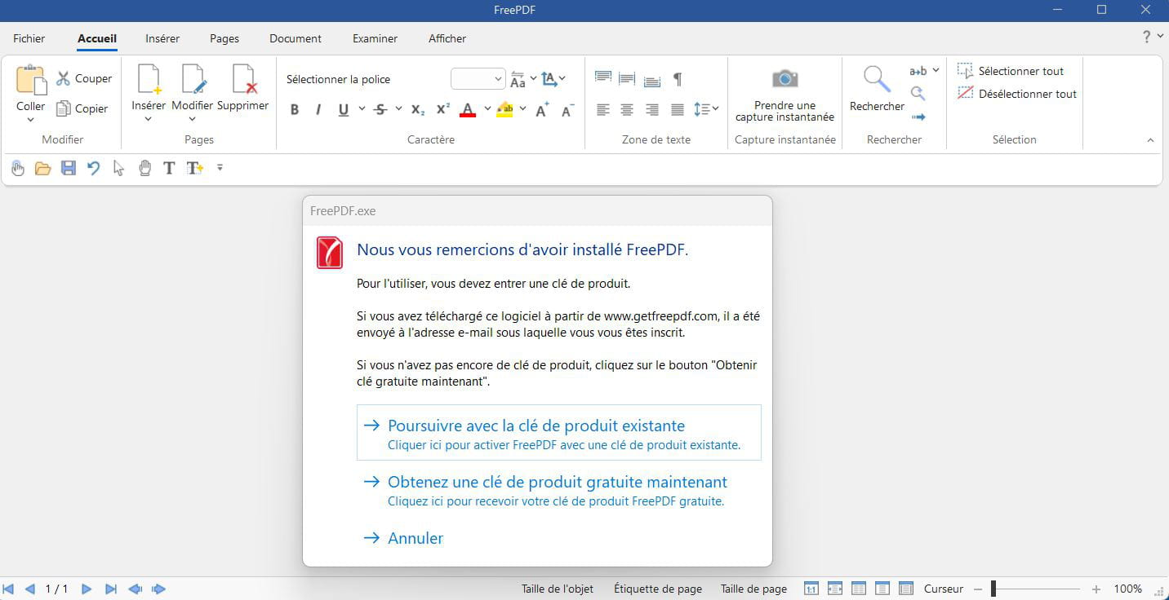The image size is (1169, 600).
Task: Align text box content to top
Action: tap(603, 78)
